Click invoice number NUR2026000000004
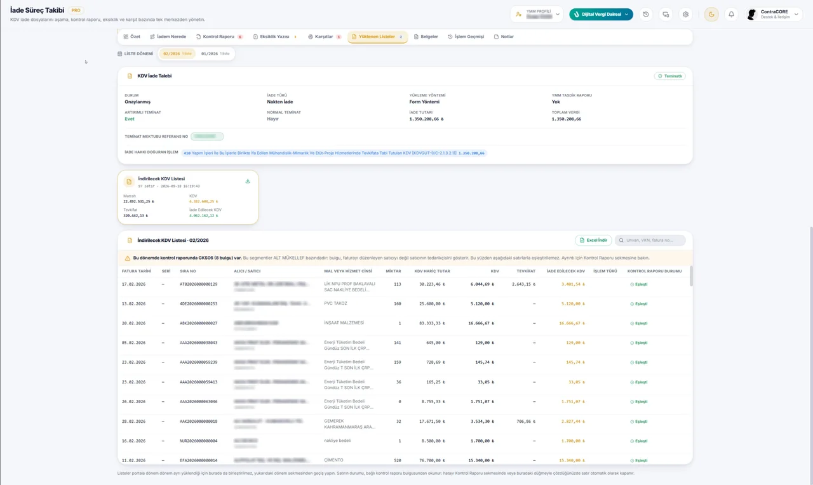This screenshot has height=485, width=813. (199, 441)
